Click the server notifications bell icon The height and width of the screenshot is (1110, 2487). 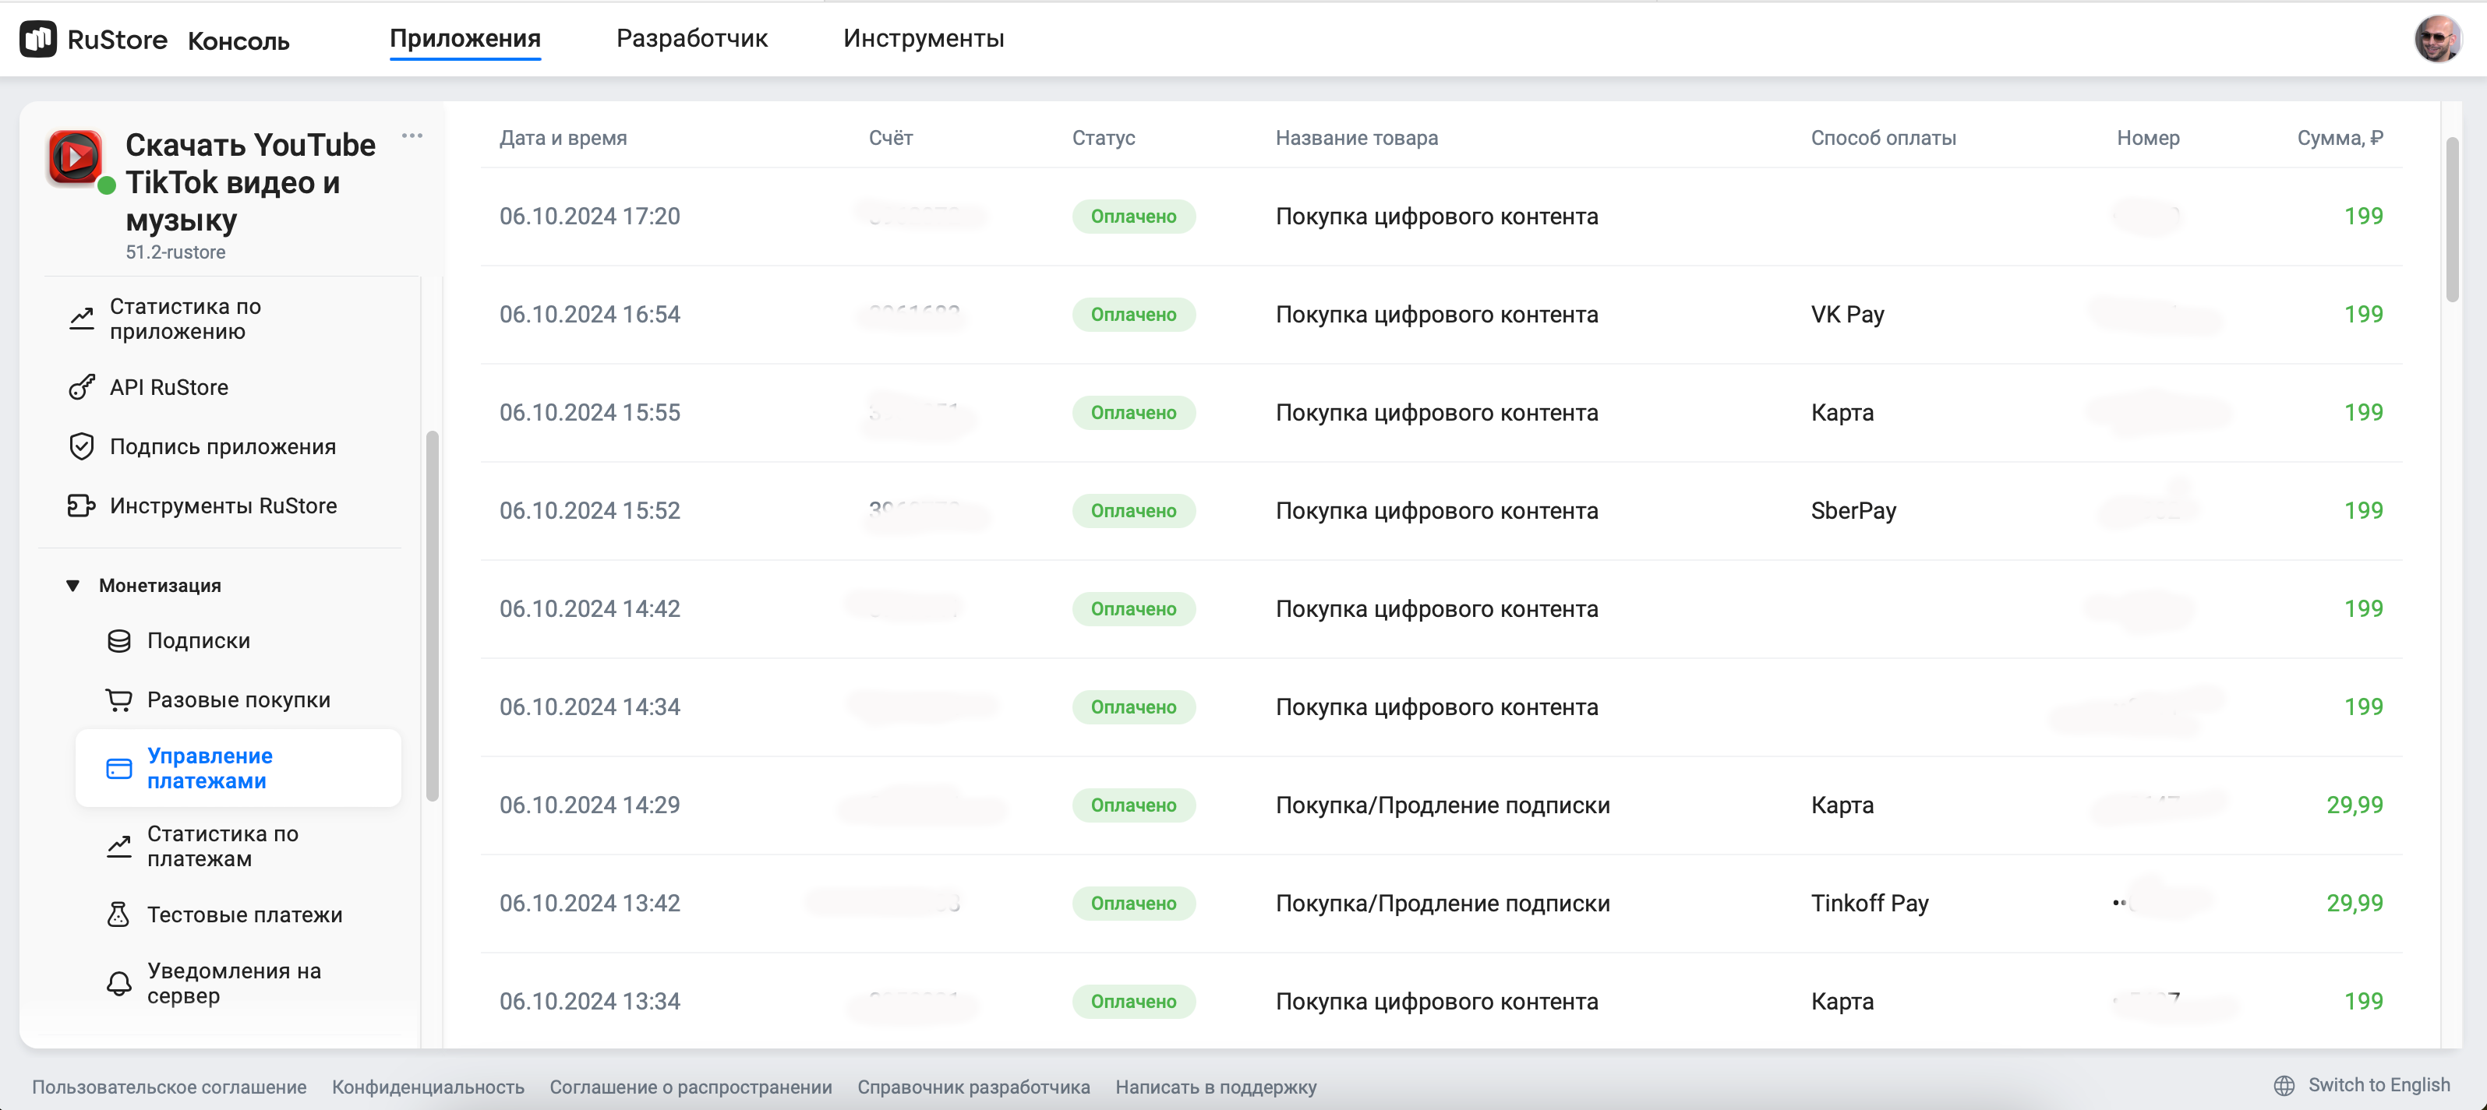tap(118, 982)
